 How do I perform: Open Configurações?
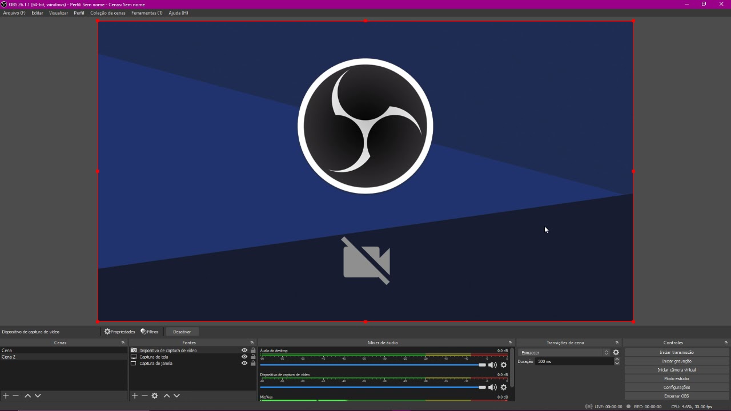pyautogui.click(x=677, y=388)
